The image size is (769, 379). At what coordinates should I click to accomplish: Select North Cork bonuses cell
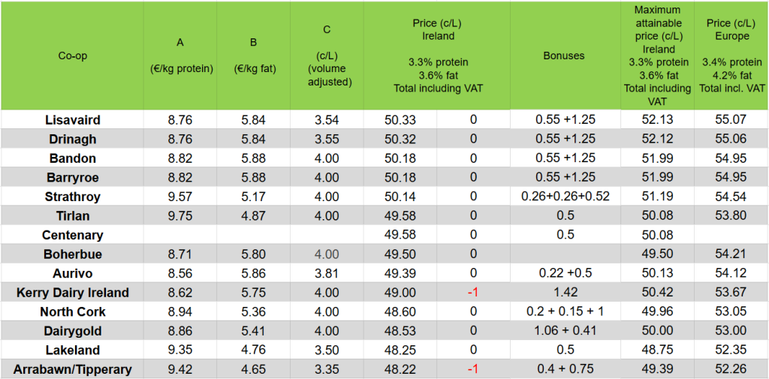pos(565,311)
